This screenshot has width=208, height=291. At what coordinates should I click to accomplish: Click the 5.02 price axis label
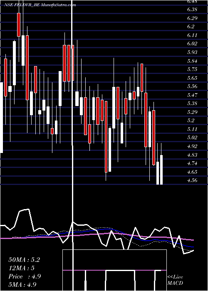(192, 138)
